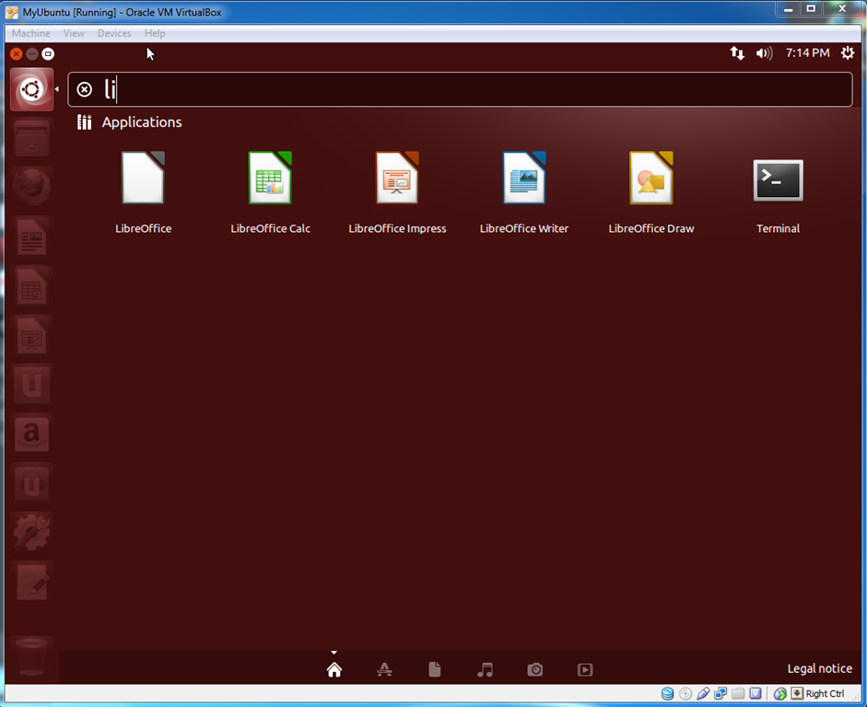
Task: Close the Dash with red button
Action: click(x=17, y=54)
